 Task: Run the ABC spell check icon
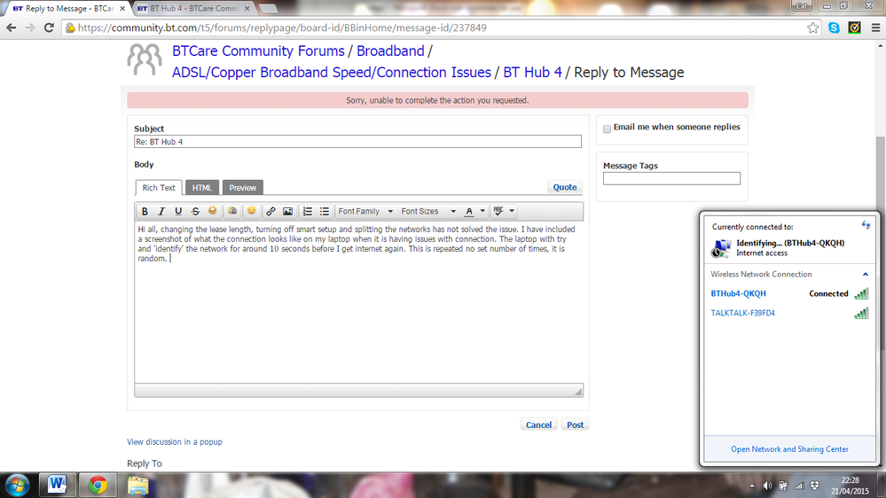click(498, 211)
